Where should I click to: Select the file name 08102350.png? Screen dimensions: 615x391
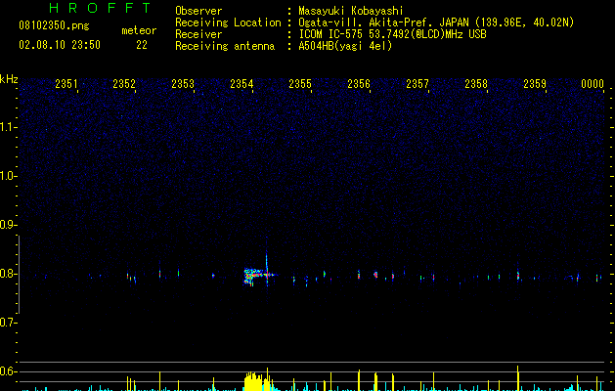coord(54,26)
